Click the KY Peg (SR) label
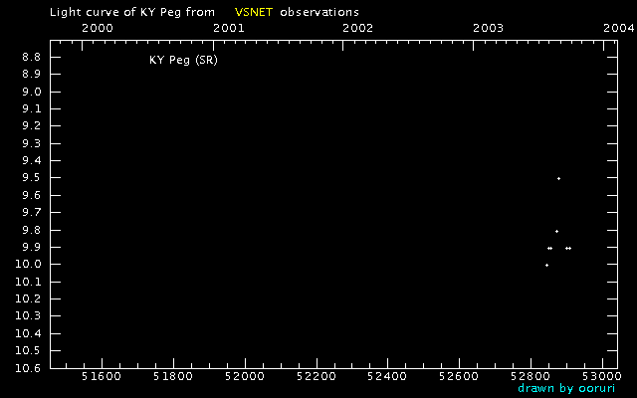This screenshot has height=398, width=637. point(183,60)
